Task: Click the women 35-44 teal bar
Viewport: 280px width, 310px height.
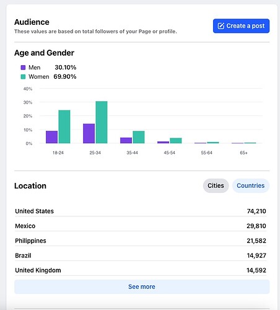Action: [139, 137]
